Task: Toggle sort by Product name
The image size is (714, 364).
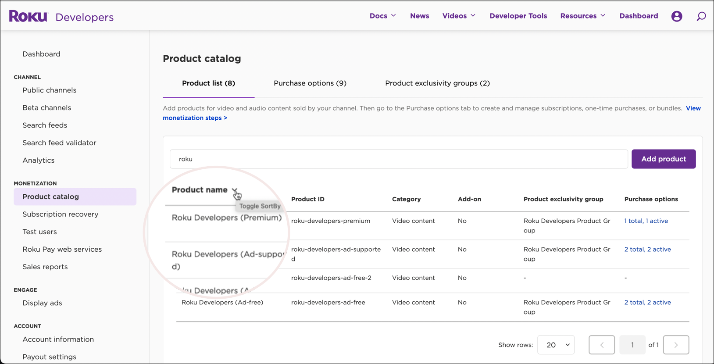Action: [235, 190]
